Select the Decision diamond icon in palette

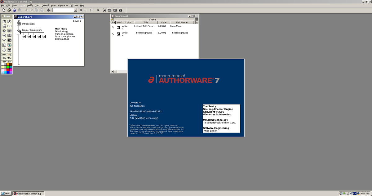click(4, 50)
